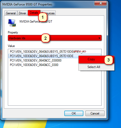Close the Properties dialog with X button
121x128 pixels.
(100, 3)
